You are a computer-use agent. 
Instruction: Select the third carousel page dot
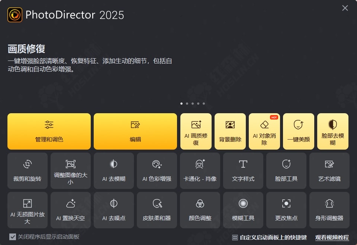pos(193,104)
